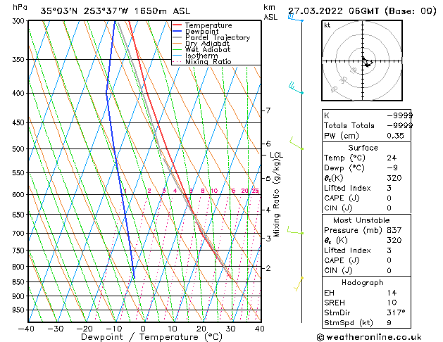Click the 'Isotherm' legend label
The image size is (443, 342).
201,56
